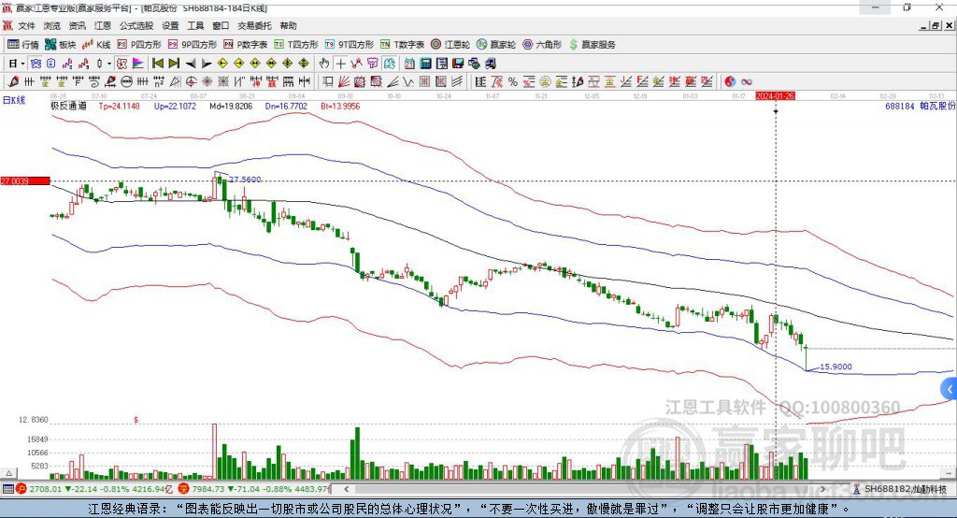Click the red-blue yin-yang icon
This screenshot has width=957, height=518.
(x=730, y=82)
